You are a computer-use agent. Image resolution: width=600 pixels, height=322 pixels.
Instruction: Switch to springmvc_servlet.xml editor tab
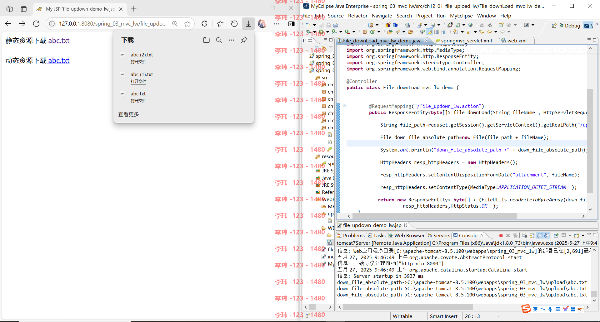(466, 41)
